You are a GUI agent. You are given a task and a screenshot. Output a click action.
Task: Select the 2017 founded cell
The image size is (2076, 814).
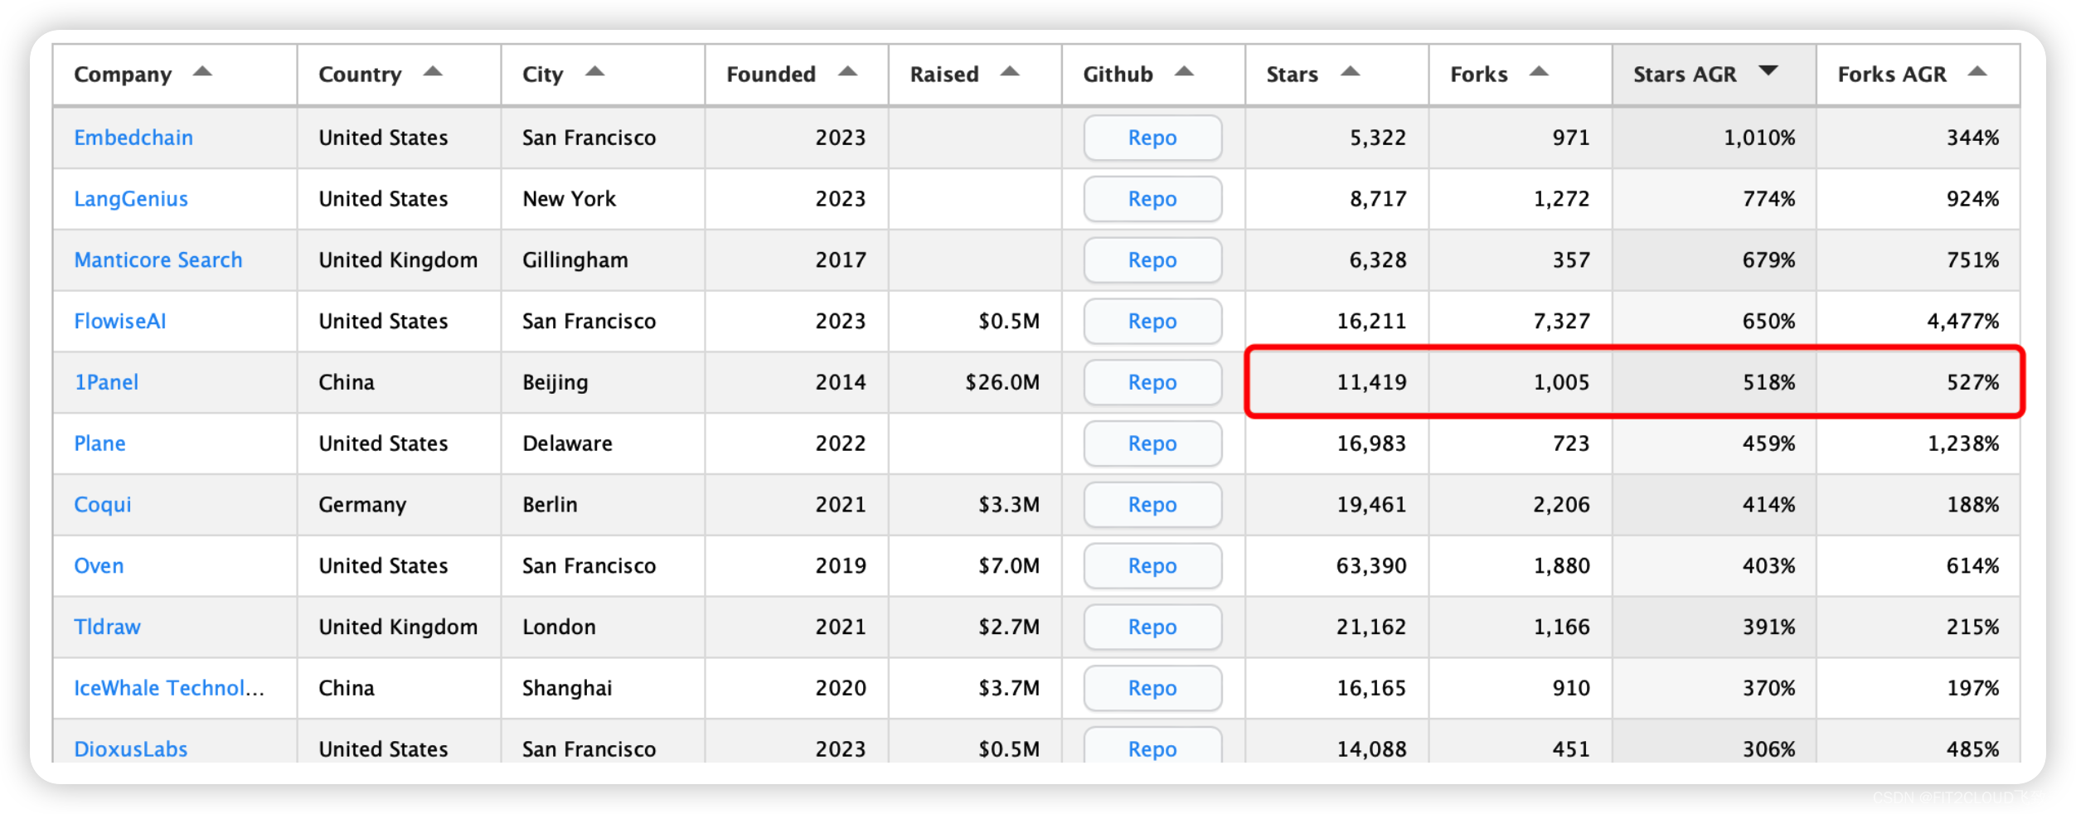797,260
